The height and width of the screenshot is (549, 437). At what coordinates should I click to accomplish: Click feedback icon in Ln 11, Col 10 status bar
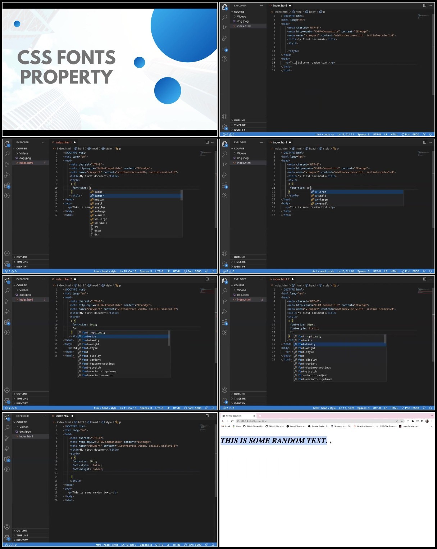point(206,408)
